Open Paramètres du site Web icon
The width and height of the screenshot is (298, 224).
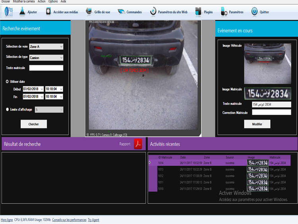click(153, 12)
